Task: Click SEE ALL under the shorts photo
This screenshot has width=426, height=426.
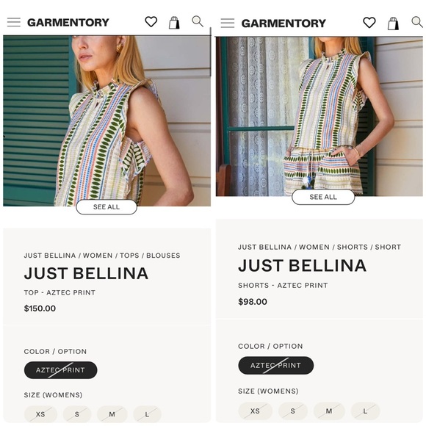Action: coord(323,197)
